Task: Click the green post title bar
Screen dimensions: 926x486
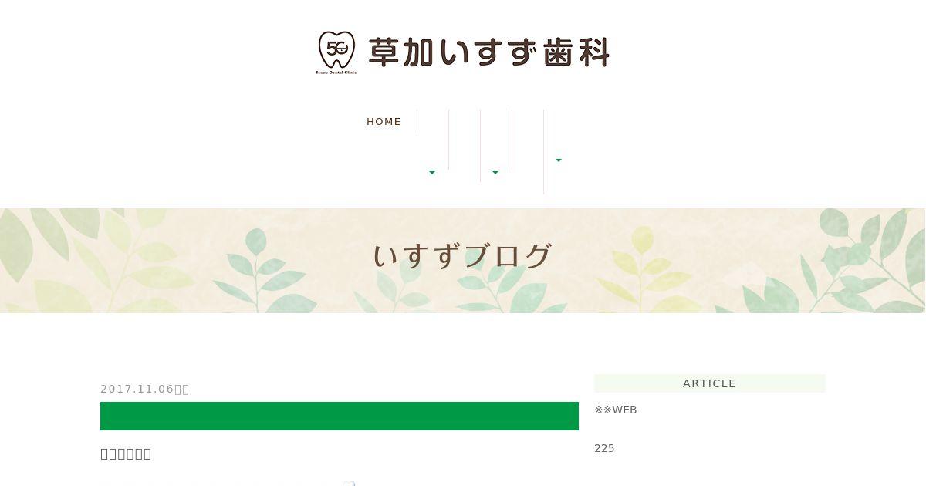Action: point(340,416)
